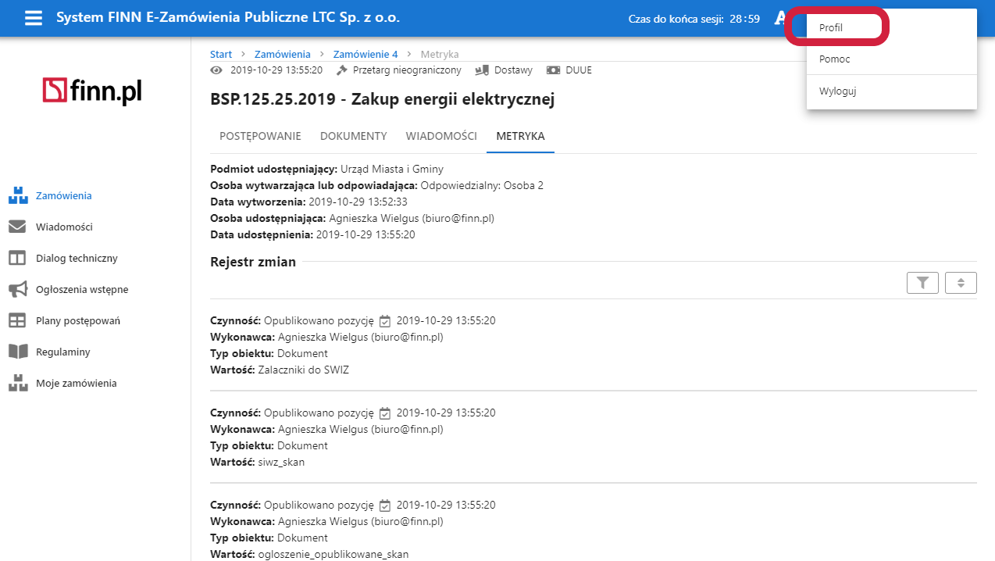Click Data udostępnienia 2019-10-29 13:55:20 value
Image resolution: width=995 pixels, height=561 pixels.
pyautogui.click(x=366, y=234)
